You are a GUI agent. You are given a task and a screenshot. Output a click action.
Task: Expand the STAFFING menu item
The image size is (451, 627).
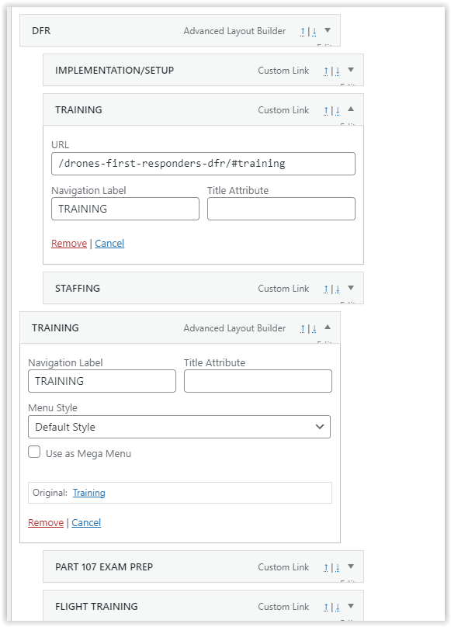coord(351,288)
